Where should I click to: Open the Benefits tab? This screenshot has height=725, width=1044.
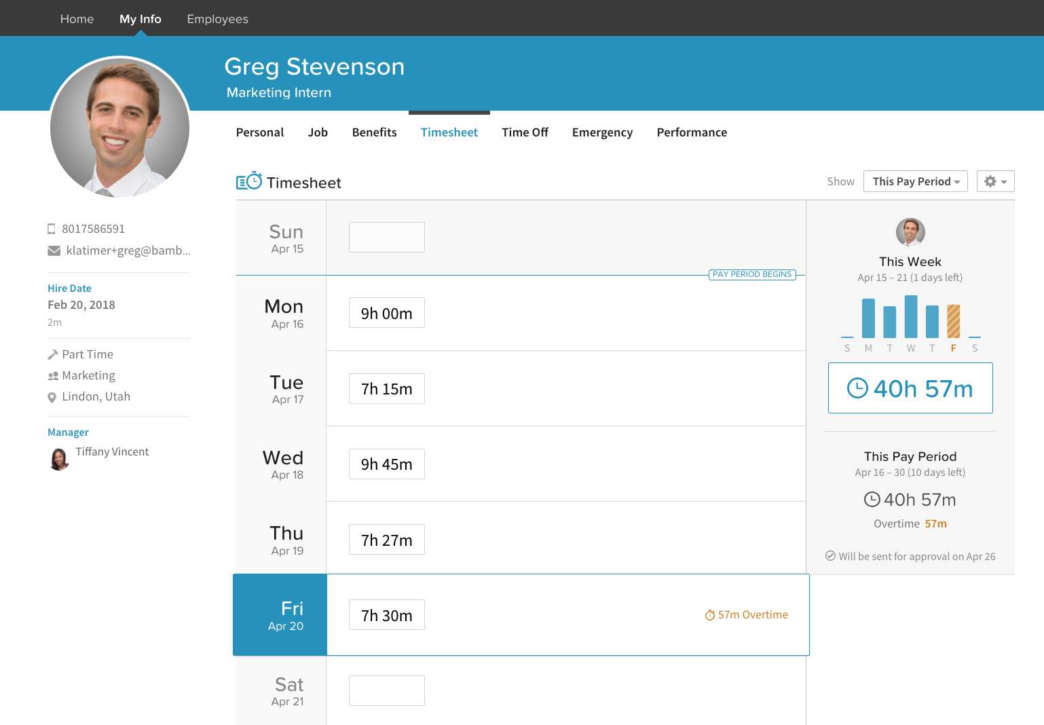375,132
